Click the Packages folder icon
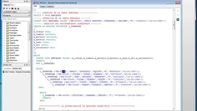The image size is (197, 111). [x=7, y=33]
